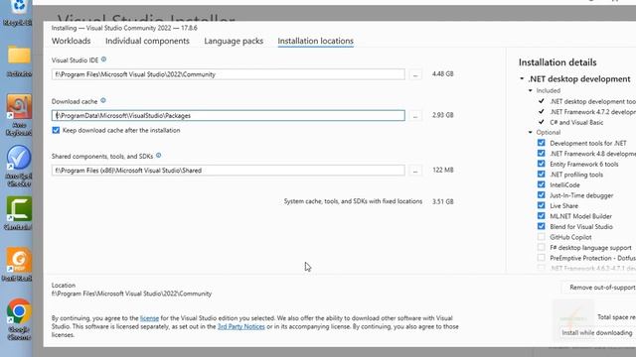This screenshot has width=636, height=357.
Task: Enable the GitHub Copilot optional component
Action: pyautogui.click(x=541, y=237)
